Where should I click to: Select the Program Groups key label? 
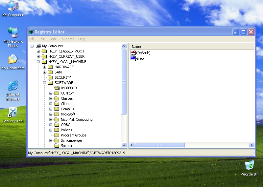73,135
